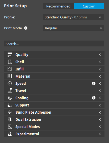This screenshot has height=143, width=109.
Task: Open the Print Mode Regular dropdown
Action: [x=74, y=28]
